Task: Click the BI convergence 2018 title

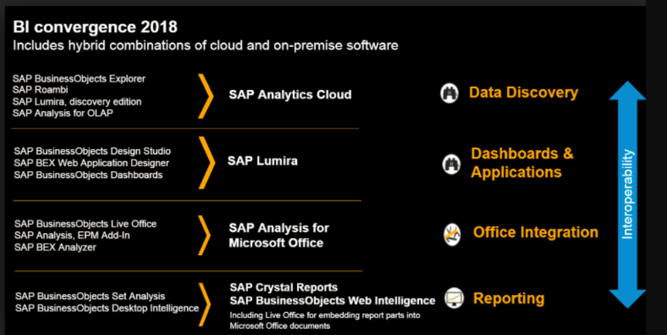Action: point(96,27)
